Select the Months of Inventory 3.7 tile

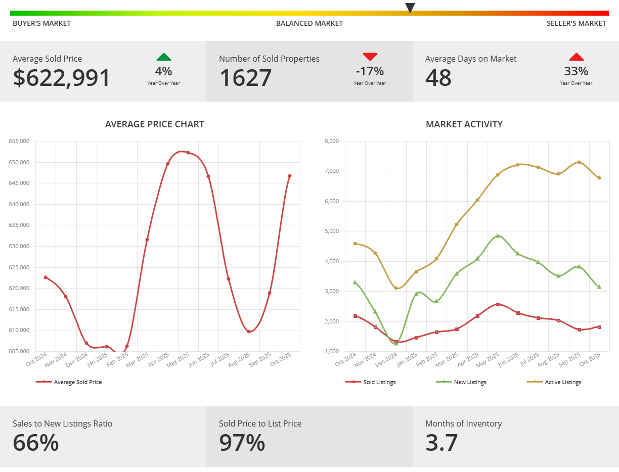(x=515, y=437)
